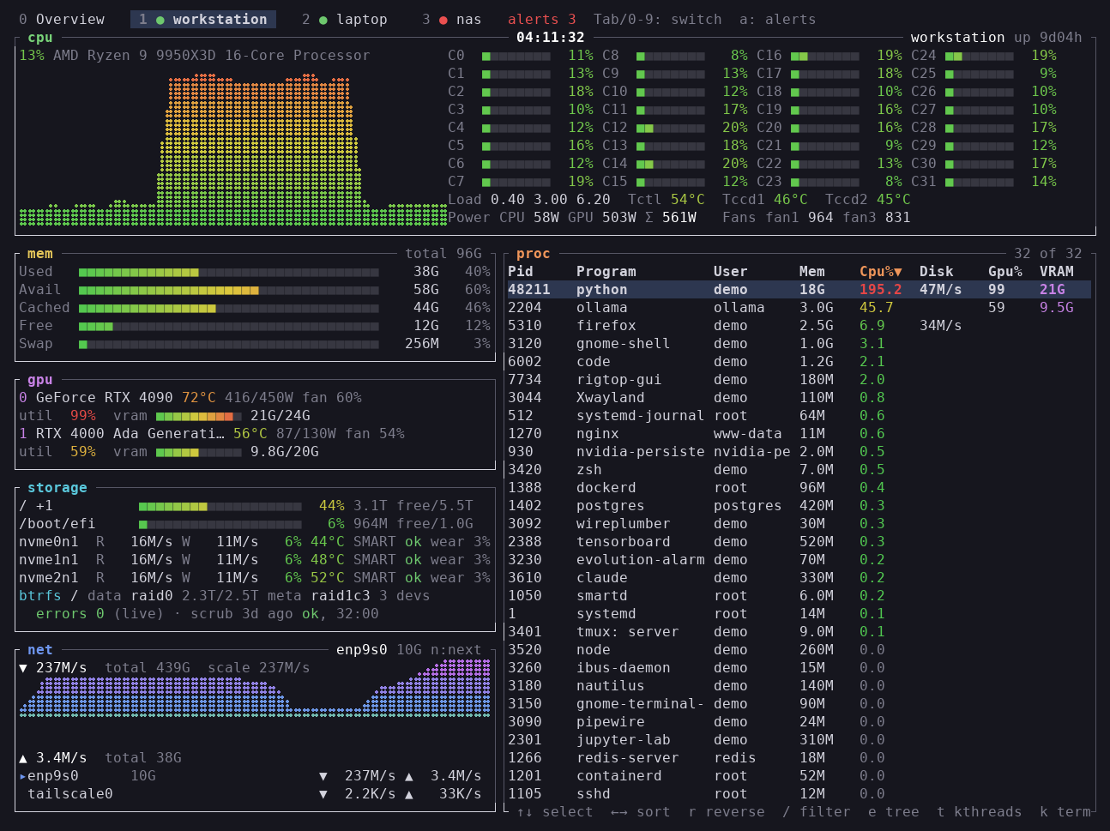The height and width of the screenshot is (831, 1110).
Task: Sort processes by Gpu% column header
Action: [x=1005, y=271]
